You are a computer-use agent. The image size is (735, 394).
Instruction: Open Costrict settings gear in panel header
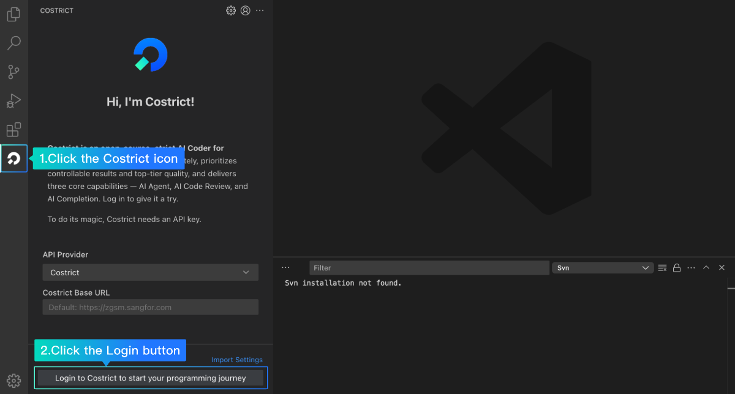tap(231, 10)
